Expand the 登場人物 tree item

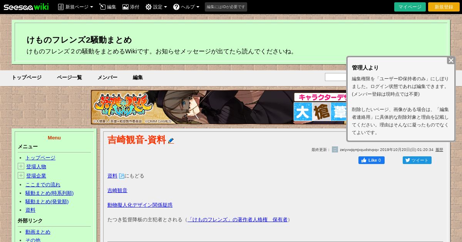tap(21, 166)
